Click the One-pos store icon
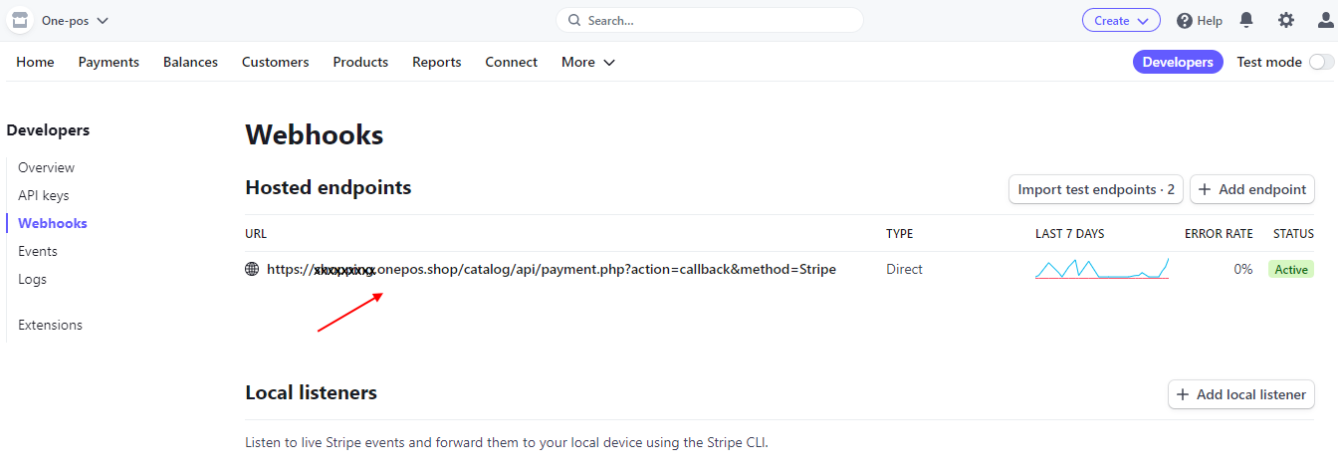 20,20
